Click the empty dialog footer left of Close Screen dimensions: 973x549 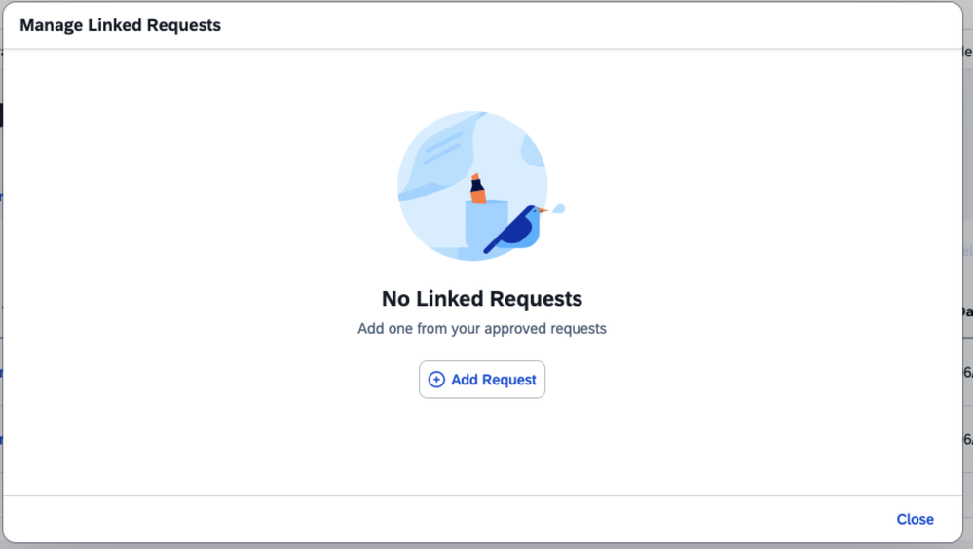click(x=447, y=519)
